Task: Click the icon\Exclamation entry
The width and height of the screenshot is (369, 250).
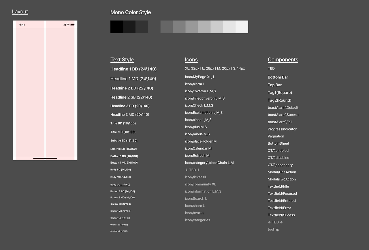Action: [x=204, y=113]
